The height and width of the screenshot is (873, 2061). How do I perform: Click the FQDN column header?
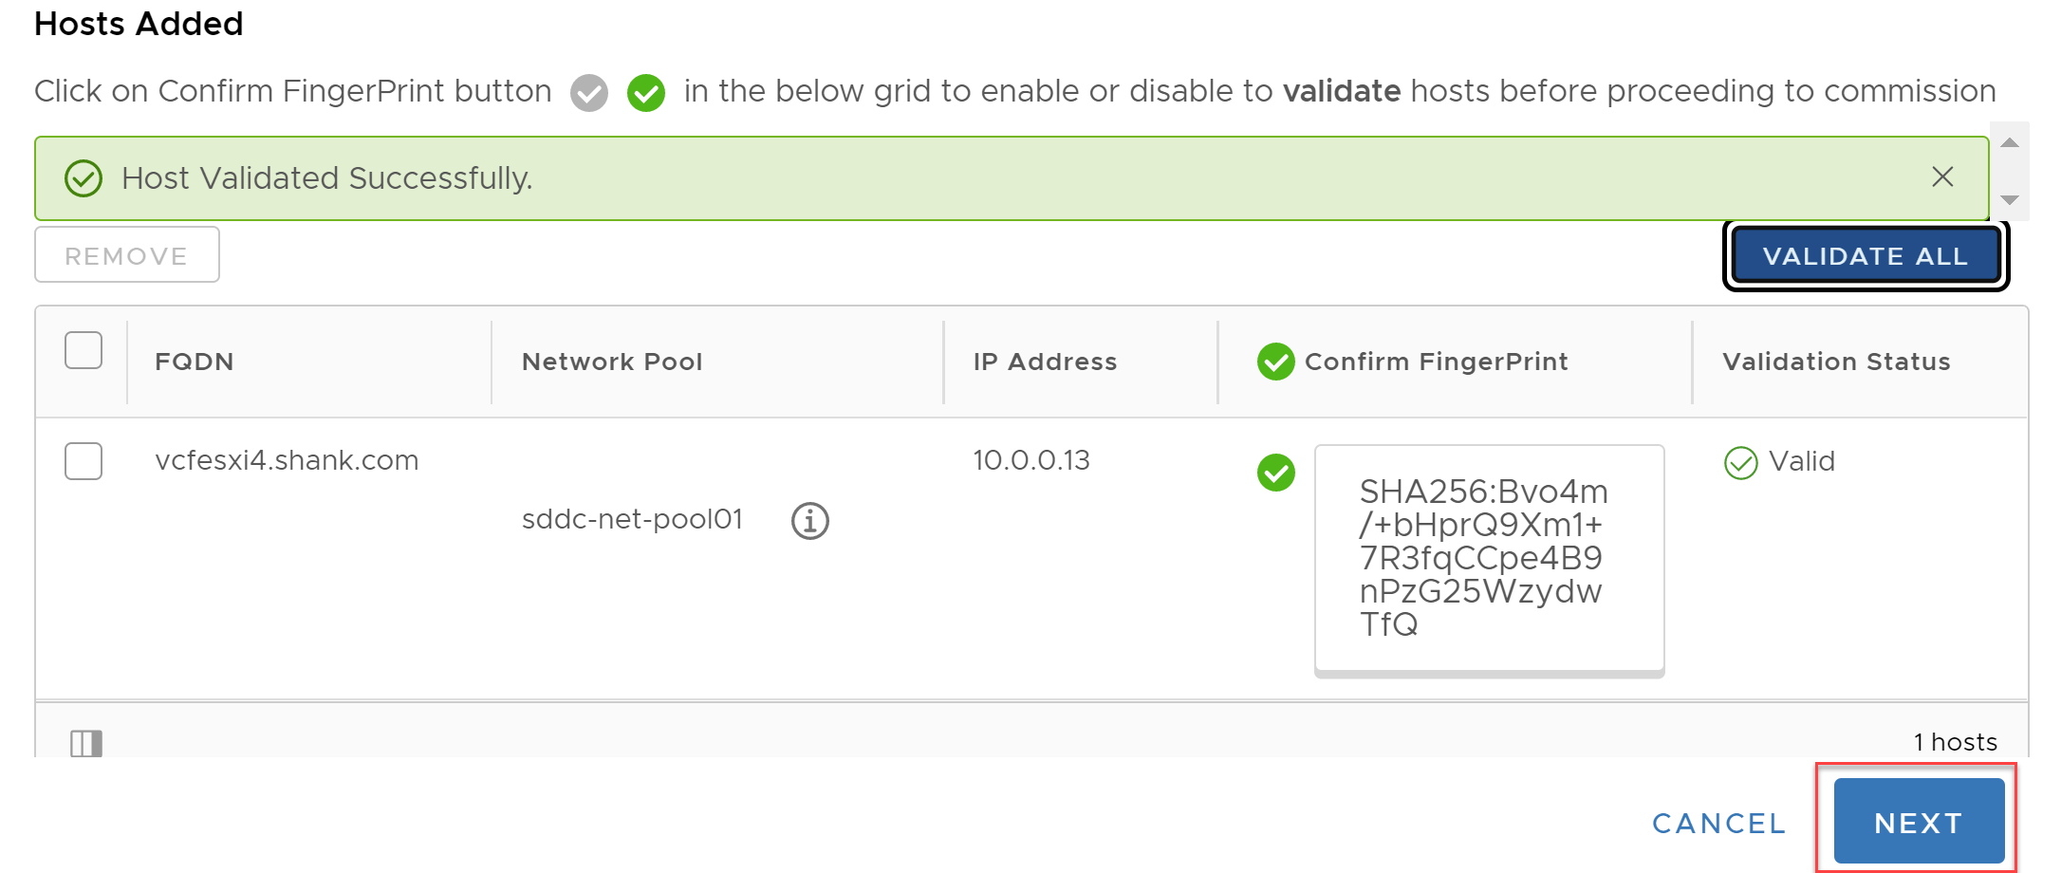[x=195, y=362]
